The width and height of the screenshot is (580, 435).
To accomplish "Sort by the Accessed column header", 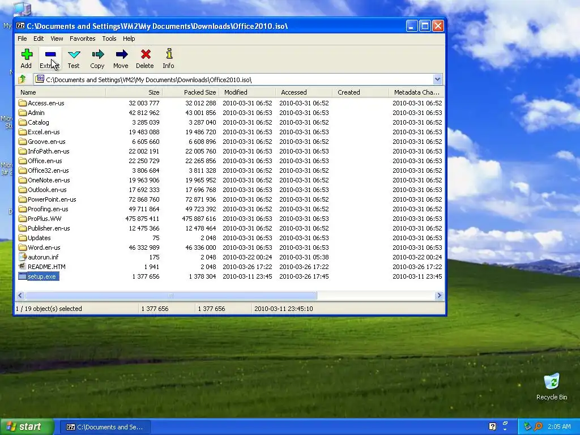I will pyautogui.click(x=304, y=92).
